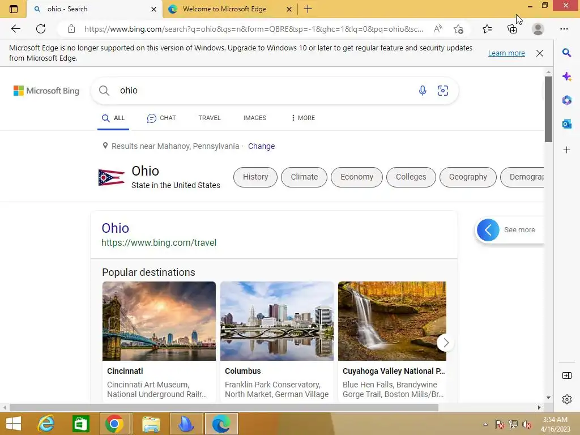Hide the sidebar using the panel icon
Viewport: 580px width, 435px height.
click(566, 376)
